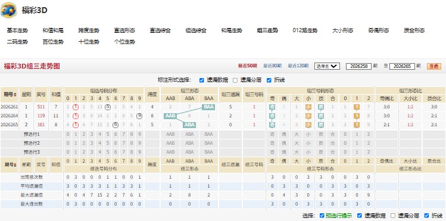Click the teal AAB marker in row 2026264
Viewport: 446px width, 221px height.
170,116
